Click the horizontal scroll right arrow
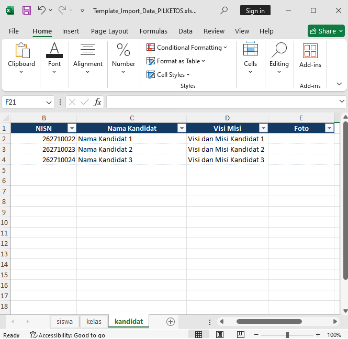Image resolution: width=348 pixels, height=339 pixels. (335, 321)
